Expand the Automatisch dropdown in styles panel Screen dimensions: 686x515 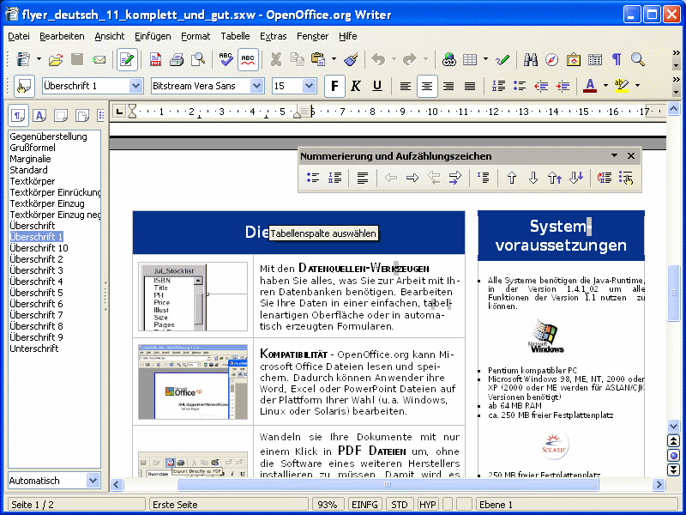(93, 481)
